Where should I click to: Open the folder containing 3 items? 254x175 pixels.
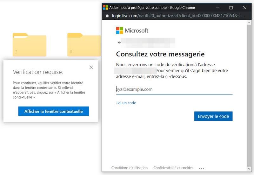click(29, 45)
